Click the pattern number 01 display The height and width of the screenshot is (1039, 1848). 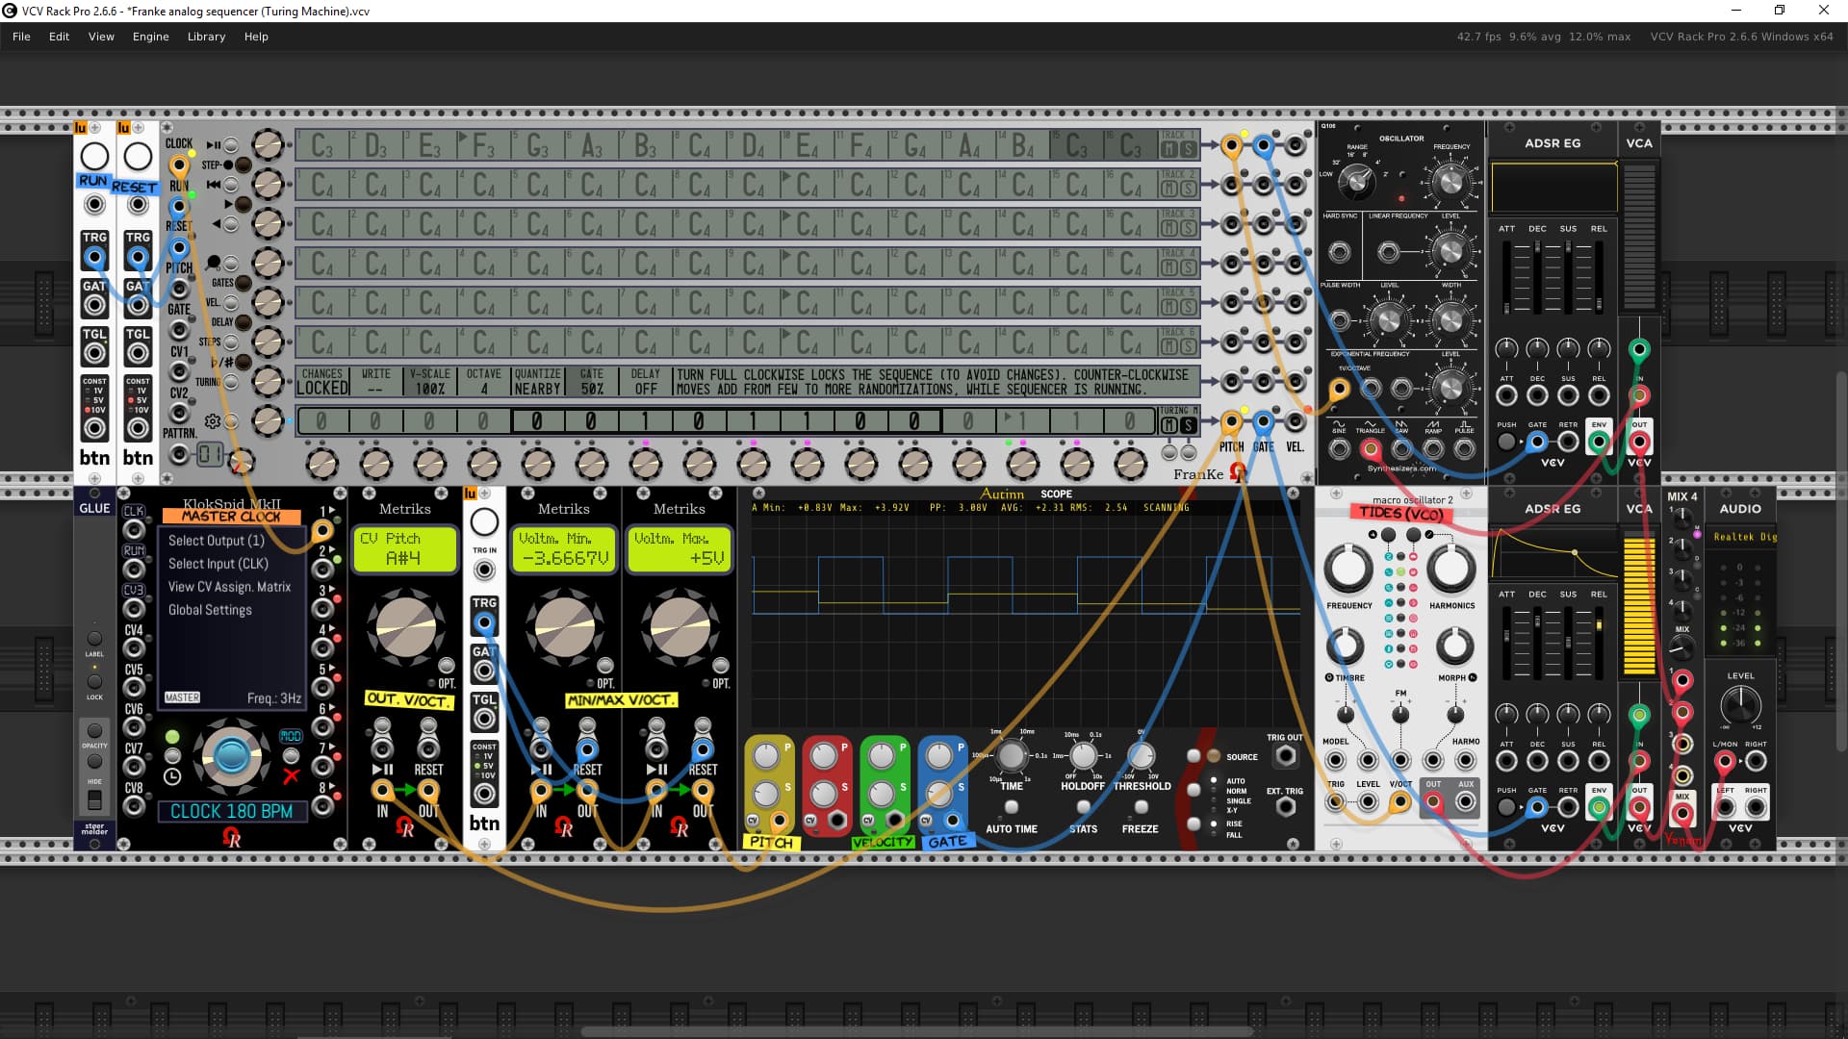(209, 454)
